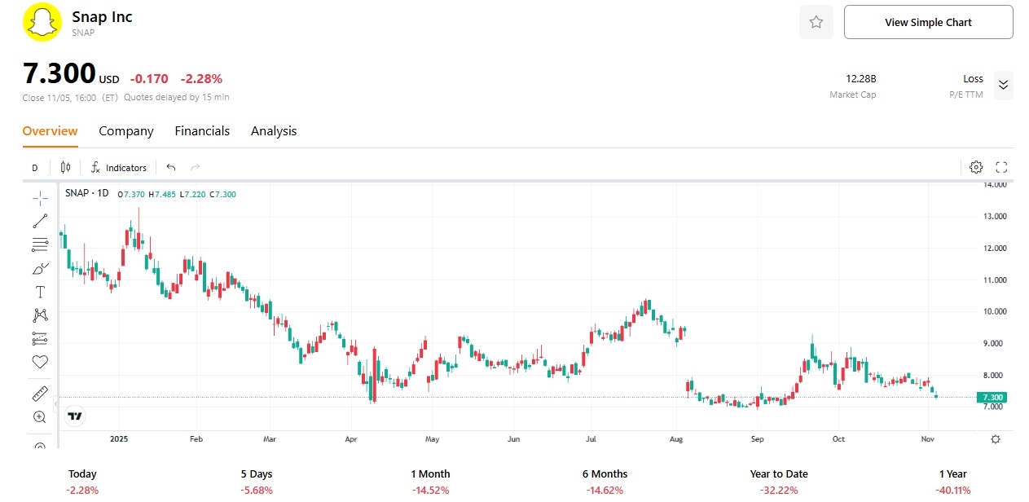Click the TradingView logo on the chart

click(x=74, y=416)
